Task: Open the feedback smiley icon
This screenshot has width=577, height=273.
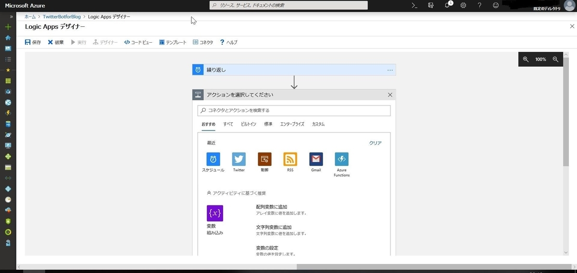Action: 496,5
